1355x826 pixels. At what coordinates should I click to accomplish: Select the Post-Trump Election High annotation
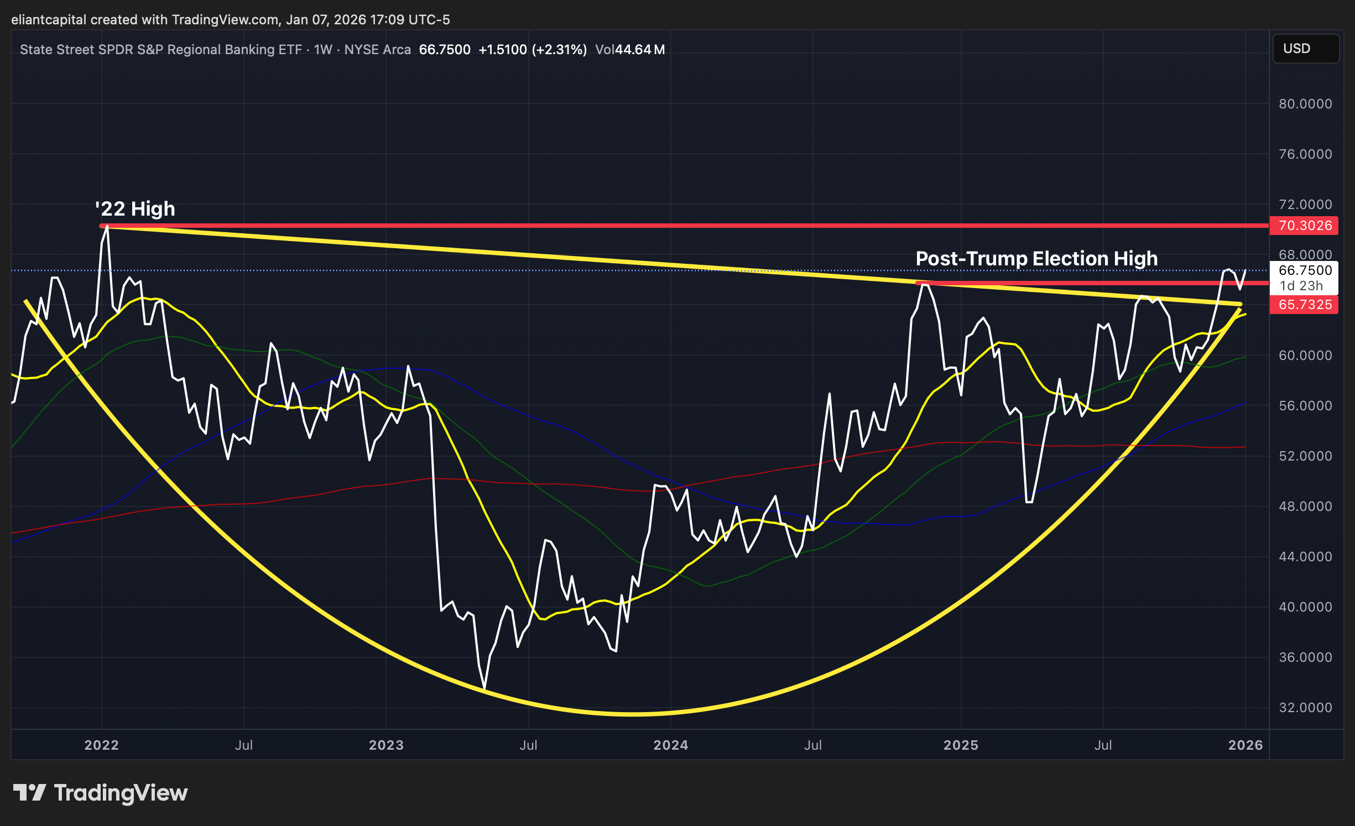click(1036, 259)
